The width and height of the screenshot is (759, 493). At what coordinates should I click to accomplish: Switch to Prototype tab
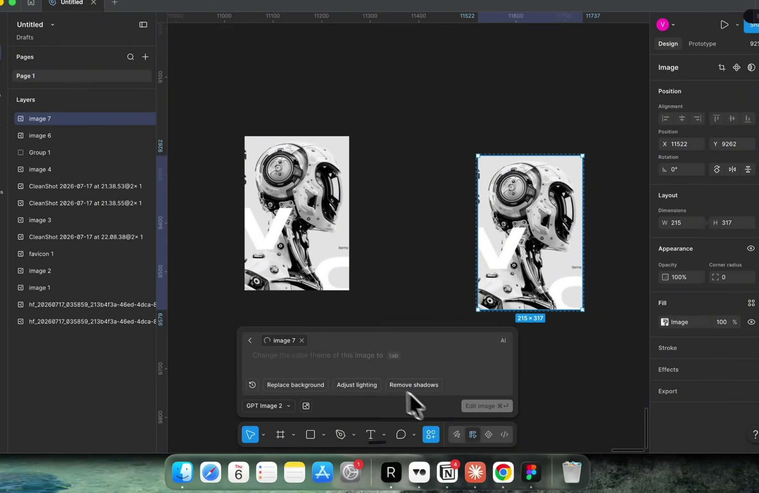tap(702, 44)
